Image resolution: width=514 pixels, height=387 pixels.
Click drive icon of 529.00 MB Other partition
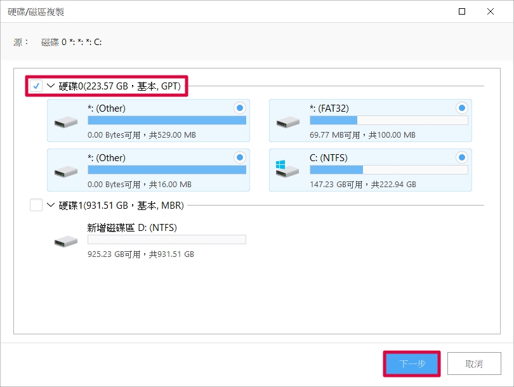(x=66, y=122)
